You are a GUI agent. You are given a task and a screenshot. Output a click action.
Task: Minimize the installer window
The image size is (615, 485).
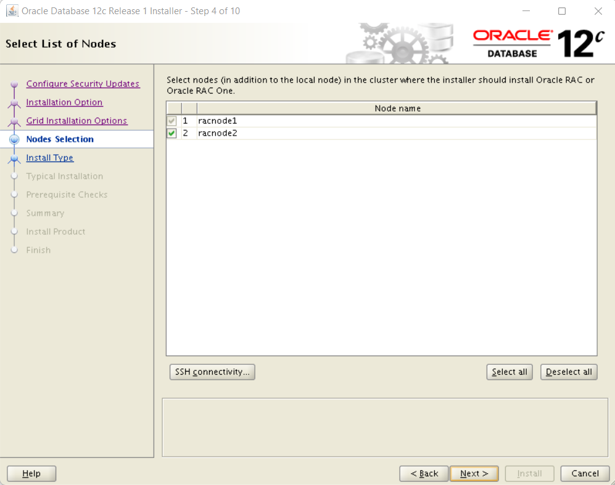click(x=526, y=11)
